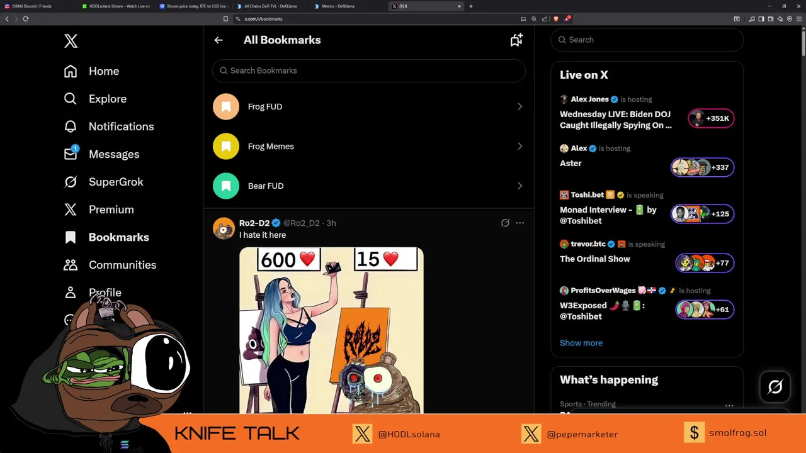Open the floating Grok button
The image size is (806, 453).
pos(775,386)
